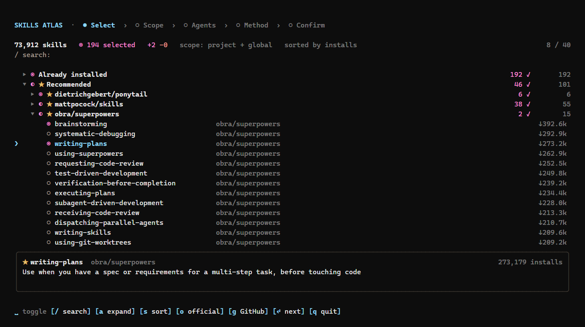This screenshot has width=585, height=327.
Task: Click the 273,179 installs text
Action: pyautogui.click(x=530, y=262)
